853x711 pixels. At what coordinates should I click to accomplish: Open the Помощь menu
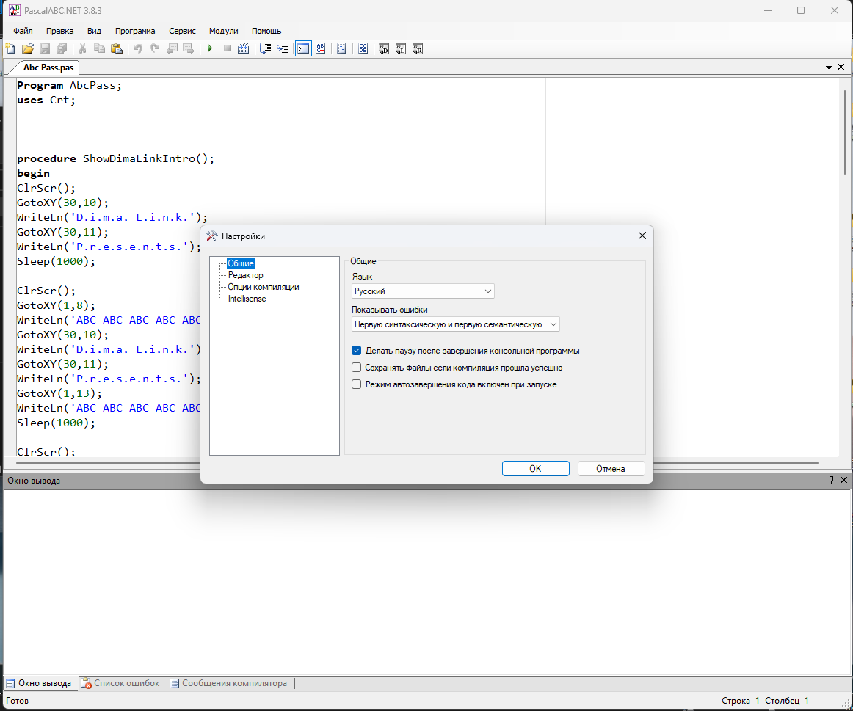click(266, 31)
